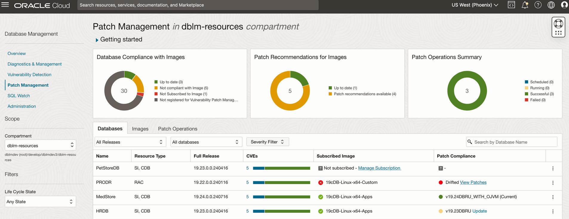Switch to the Images tab
569x219 pixels.
(140, 129)
